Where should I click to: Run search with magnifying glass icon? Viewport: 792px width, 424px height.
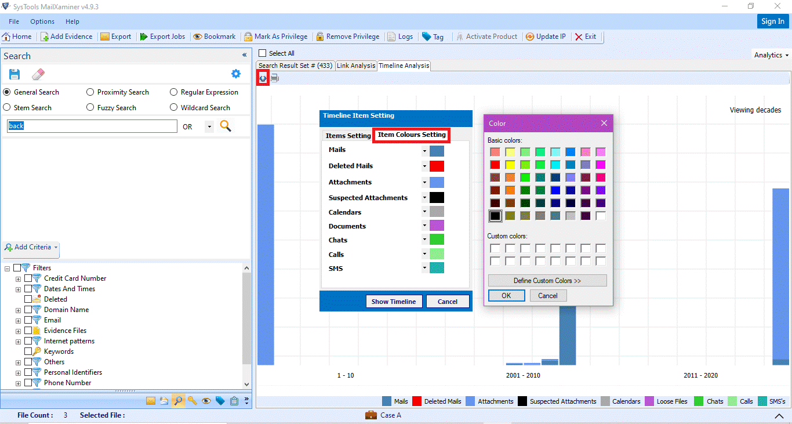[x=226, y=126]
